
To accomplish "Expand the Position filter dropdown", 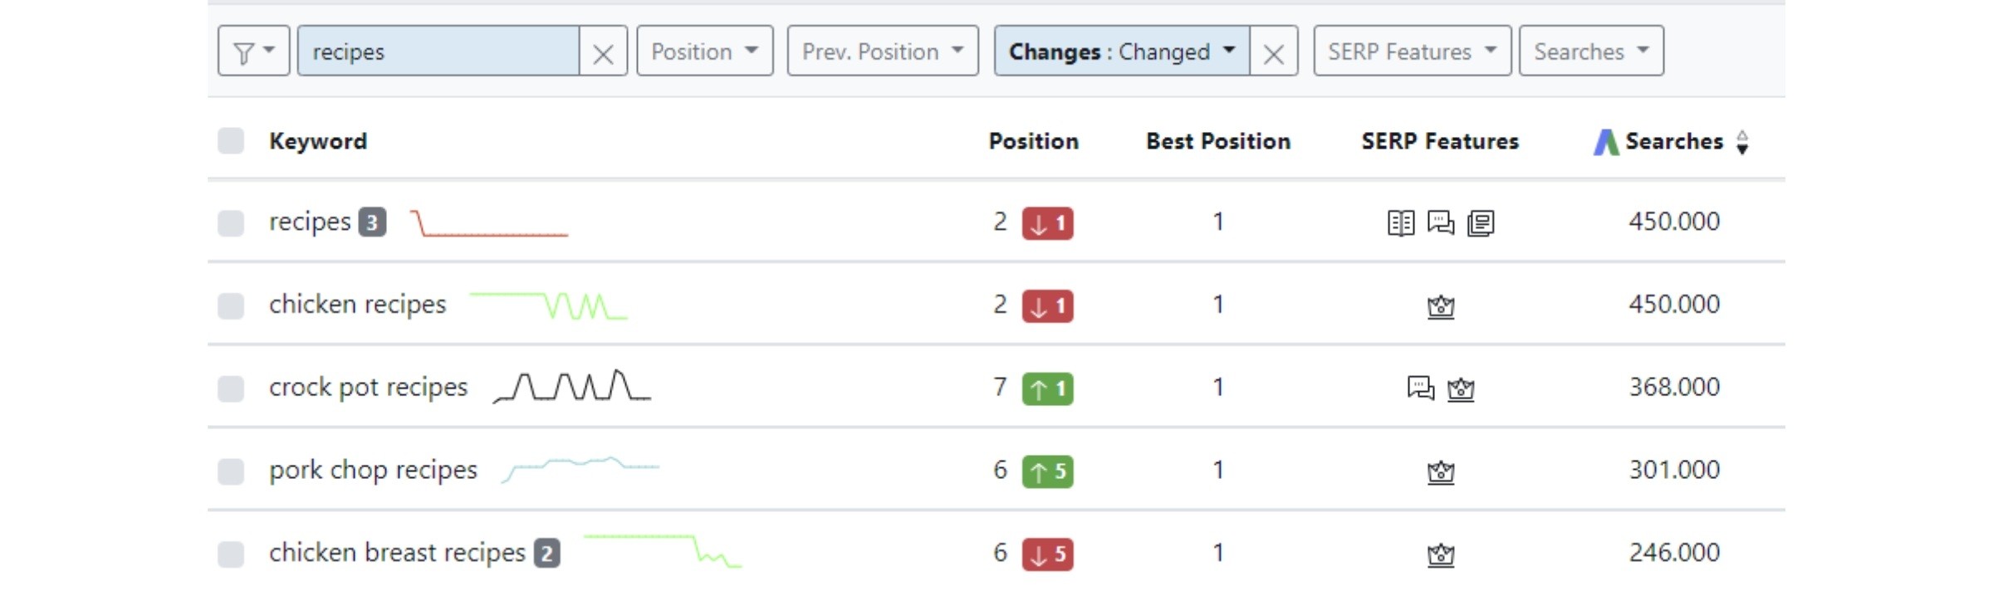I will [705, 51].
